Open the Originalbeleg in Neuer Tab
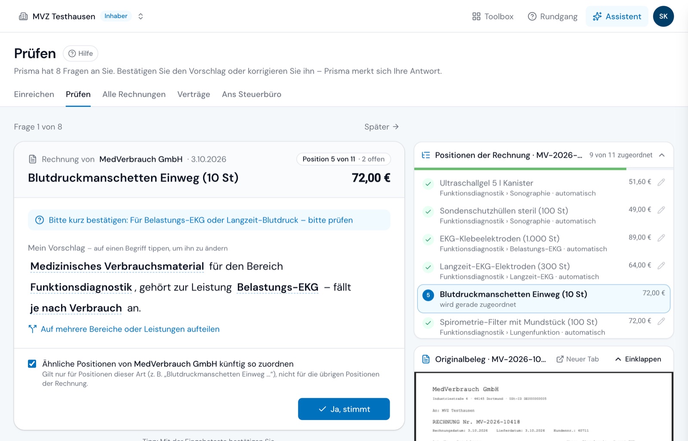The width and height of the screenshot is (688, 441). pos(577,359)
